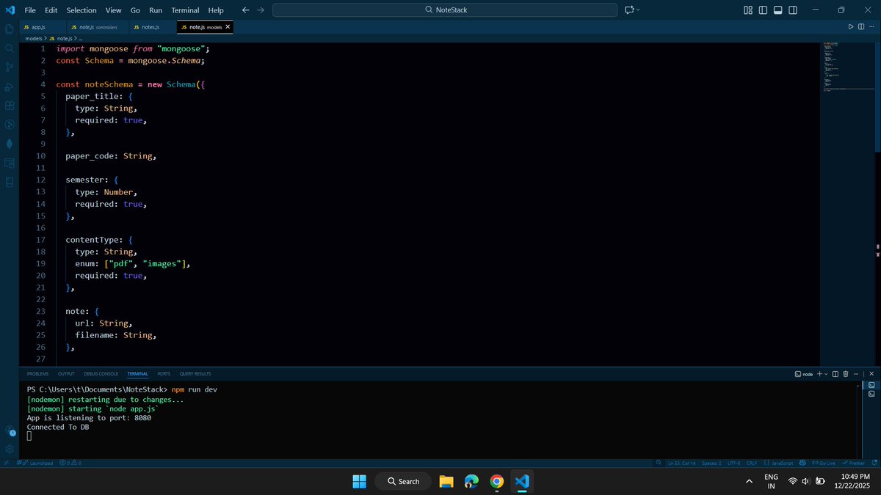The image size is (881, 495).
Task: Open the Run and Debug view
Action: [10, 87]
